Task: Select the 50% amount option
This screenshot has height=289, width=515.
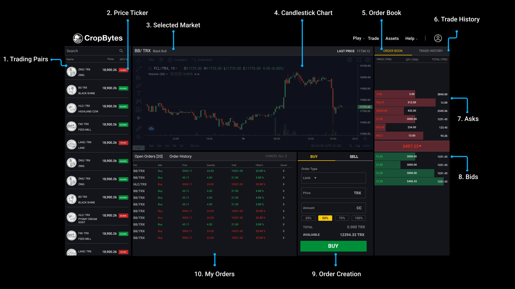Action: (325, 218)
